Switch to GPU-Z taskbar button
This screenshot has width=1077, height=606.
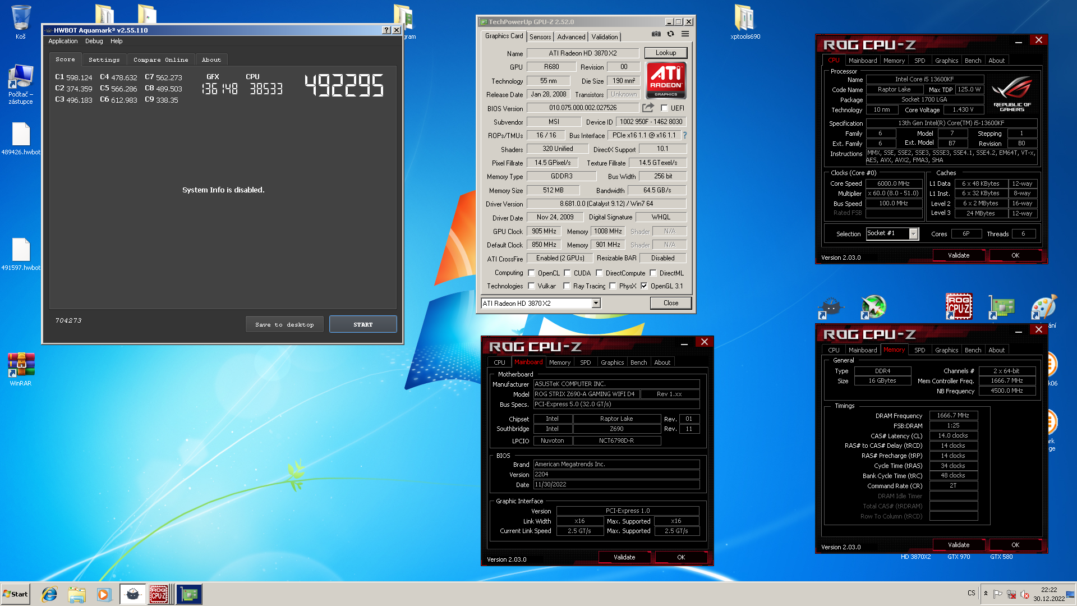coord(189,594)
